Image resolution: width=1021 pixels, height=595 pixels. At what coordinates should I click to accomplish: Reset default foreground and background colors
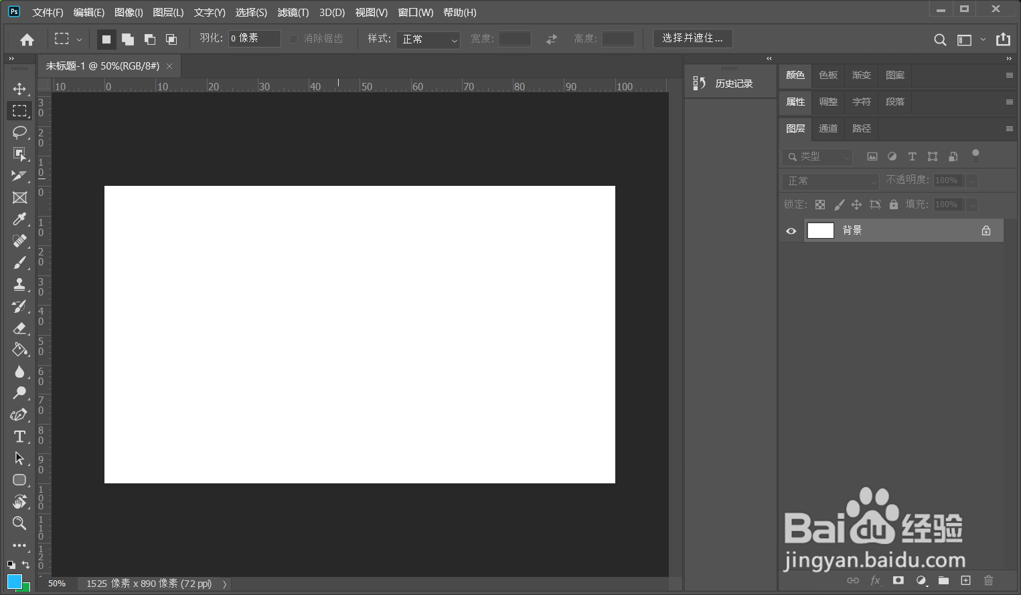tap(11, 565)
